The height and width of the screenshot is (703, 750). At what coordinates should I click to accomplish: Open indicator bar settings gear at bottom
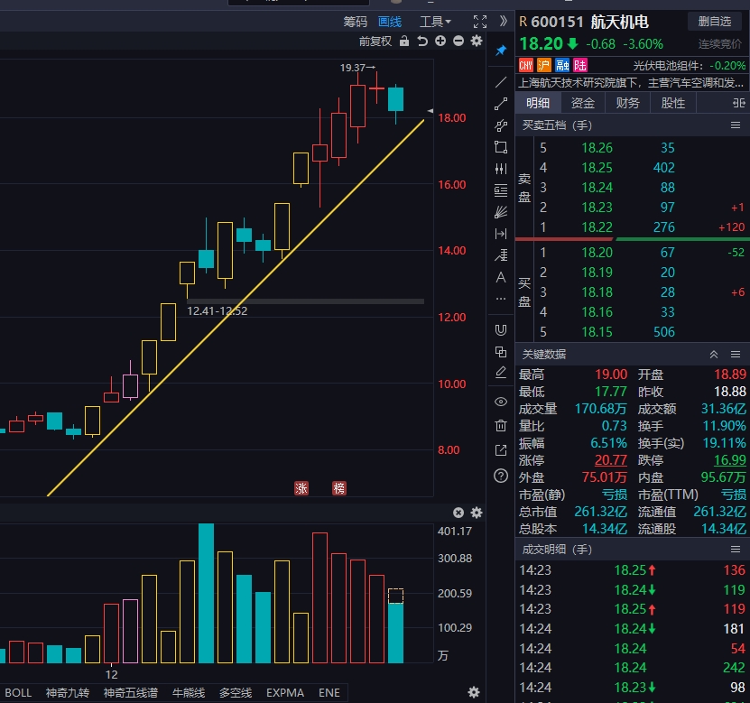pyautogui.click(x=474, y=692)
